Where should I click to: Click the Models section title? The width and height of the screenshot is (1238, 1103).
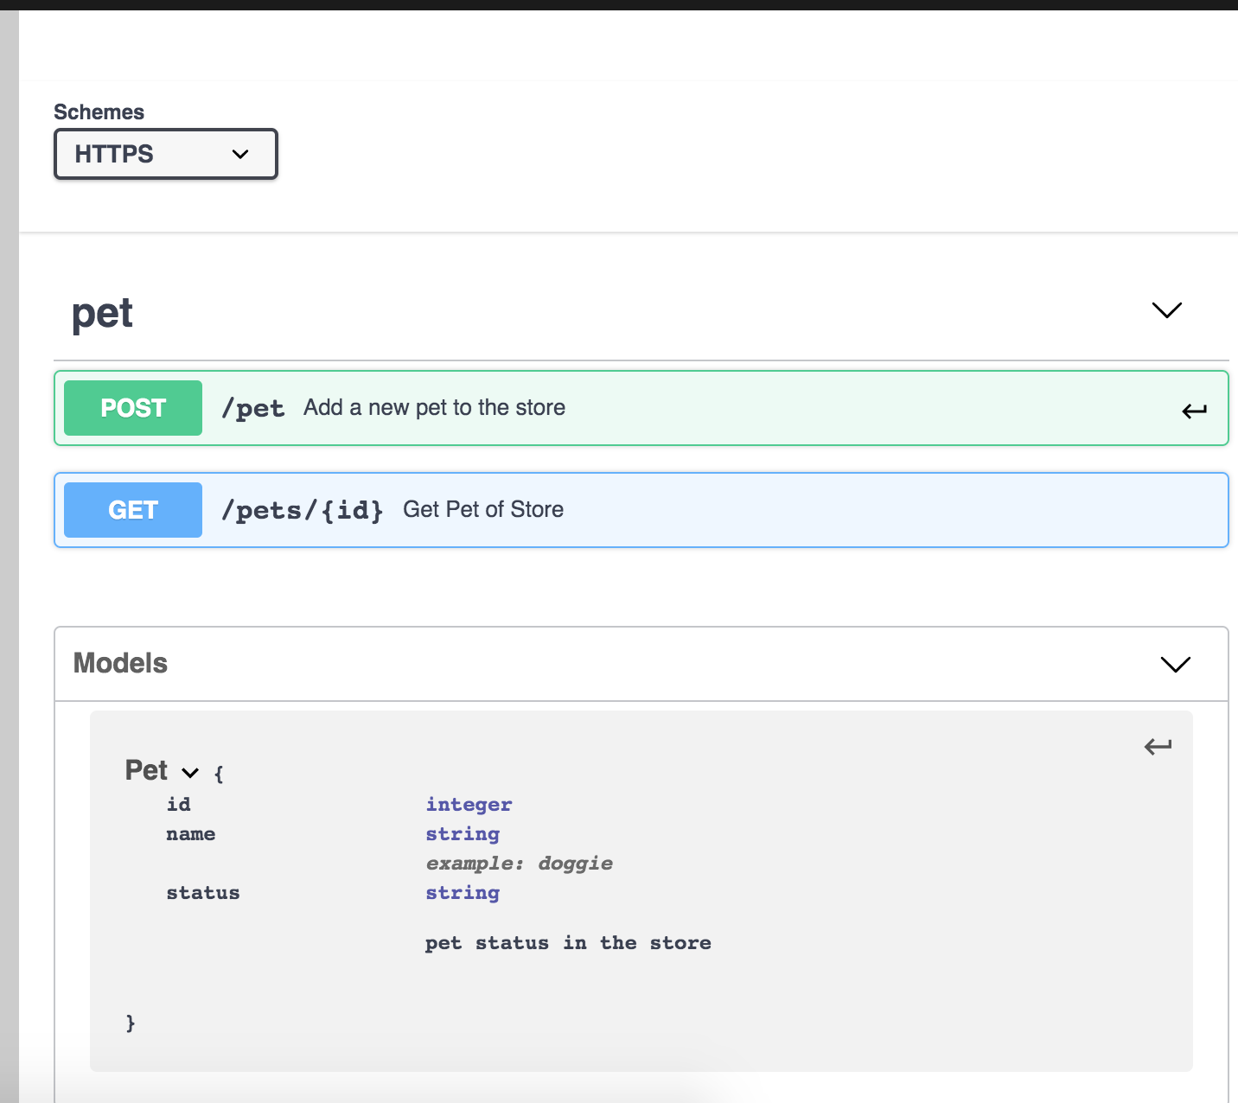[x=120, y=663]
